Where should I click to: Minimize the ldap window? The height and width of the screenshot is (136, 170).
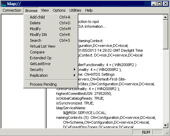pos(154,4)
